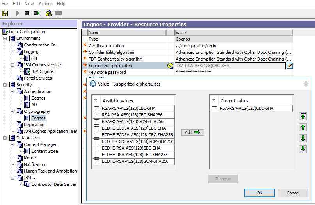Image resolution: width=315 pixels, height=205 pixels.
Task: Click the Portal Services node icon
Action: [20, 78]
